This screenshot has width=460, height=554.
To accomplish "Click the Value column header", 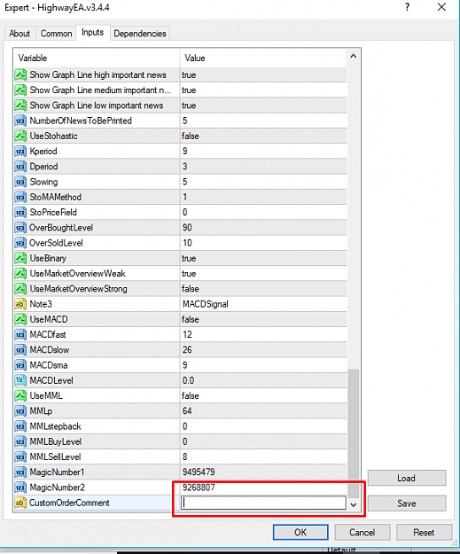I will (263, 58).
